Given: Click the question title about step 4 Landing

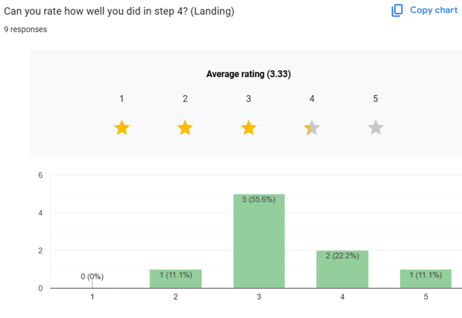Looking at the screenshot, I should tap(119, 12).
